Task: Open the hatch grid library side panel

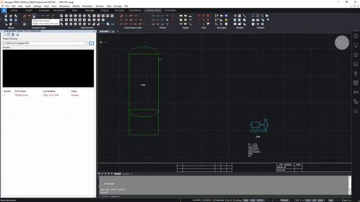Action: (355, 83)
